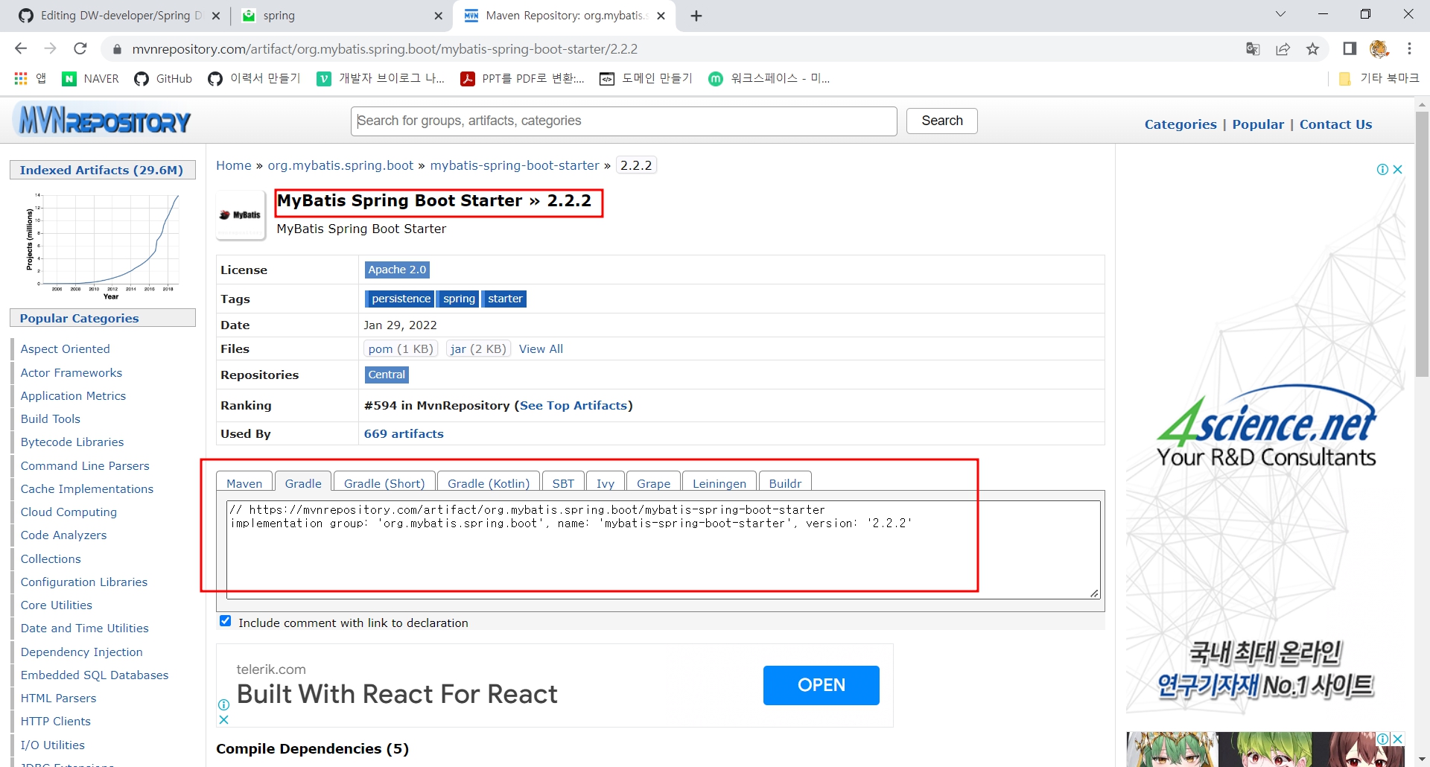Open the Apps bookmark shortcut
Viewport: 1430px width, 767px height.
(30, 78)
